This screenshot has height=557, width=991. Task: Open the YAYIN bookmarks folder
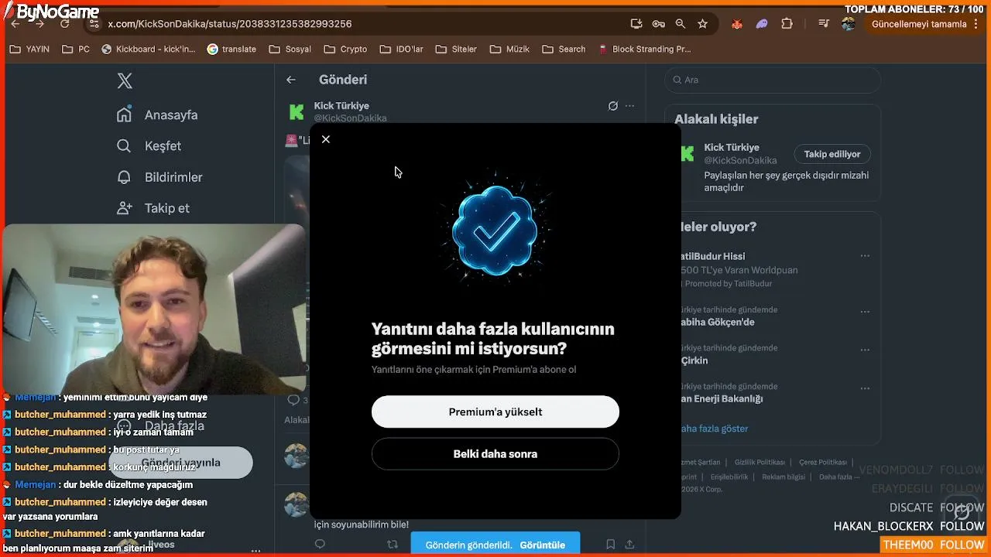point(29,49)
